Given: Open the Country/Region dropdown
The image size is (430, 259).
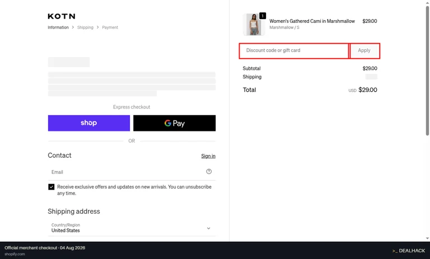Looking at the screenshot, I should 132,228.
